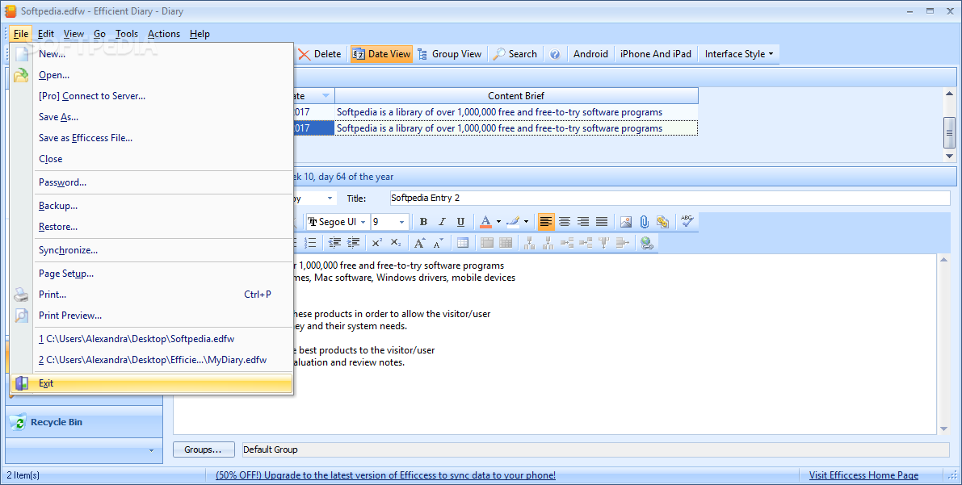This screenshot has height=485, width=962.
Task: Click the help question mark icon
Action: tap(555, 54)
